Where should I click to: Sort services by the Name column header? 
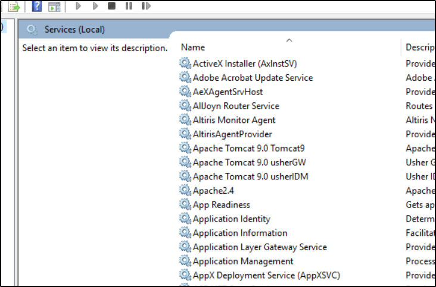[193, 47]
